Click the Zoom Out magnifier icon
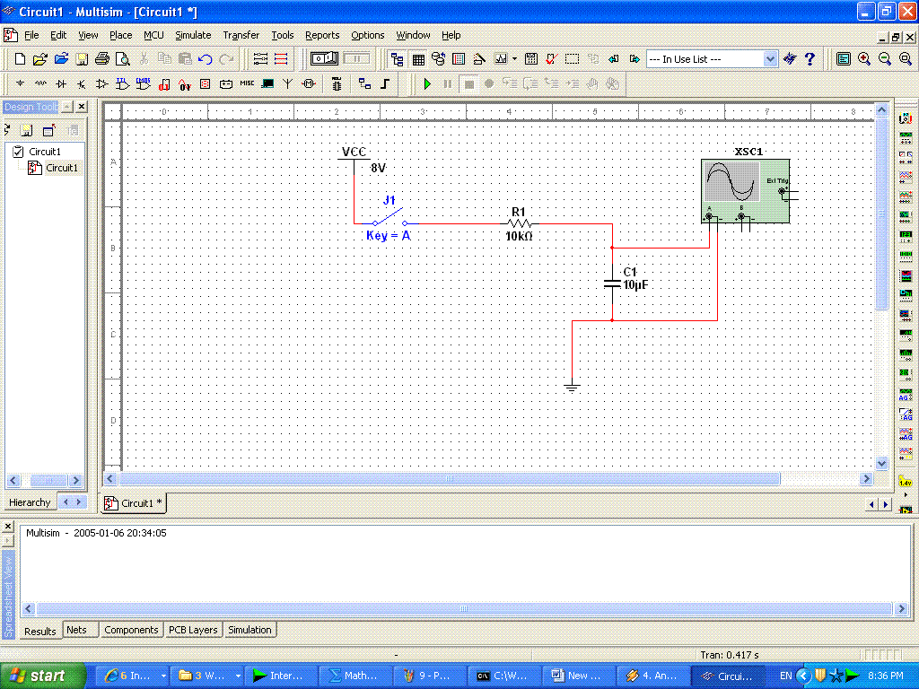This screenshot has width=919, height=689. [x=884, y=58]
